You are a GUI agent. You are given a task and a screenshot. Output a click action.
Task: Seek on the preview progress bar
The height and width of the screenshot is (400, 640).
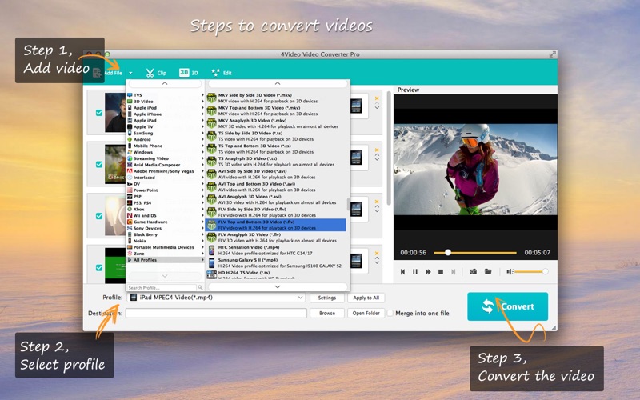(474, 253)
